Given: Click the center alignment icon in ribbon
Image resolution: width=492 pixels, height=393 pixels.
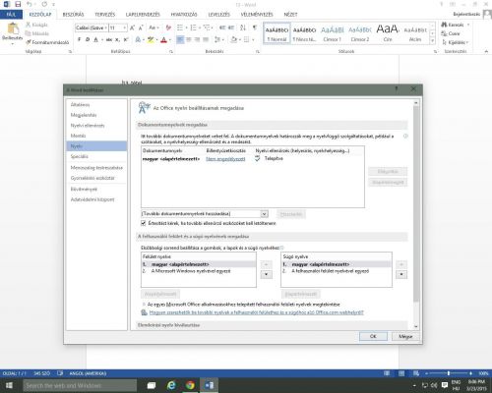Looking at the screenshot, I should [189, 39].
